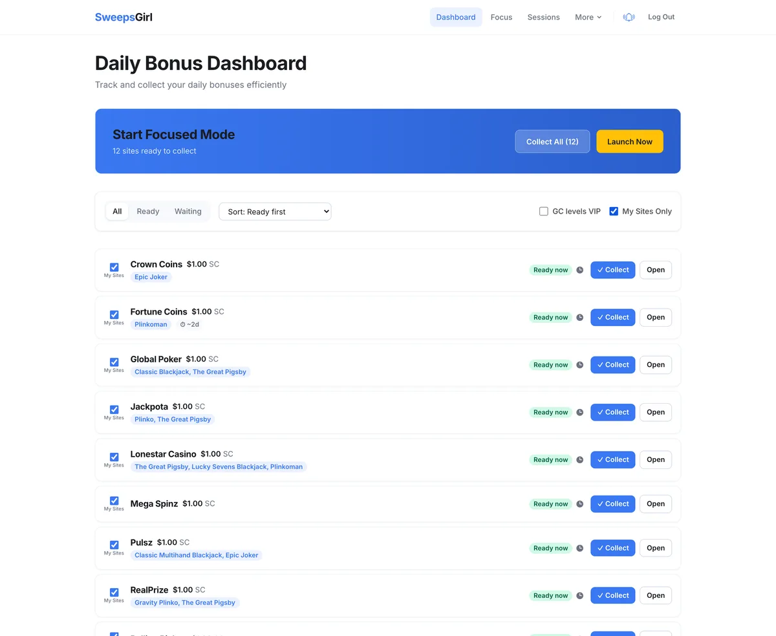This screenshot has width=776, height=636.
Task: Click Log Out
Action: pos(661,17)
